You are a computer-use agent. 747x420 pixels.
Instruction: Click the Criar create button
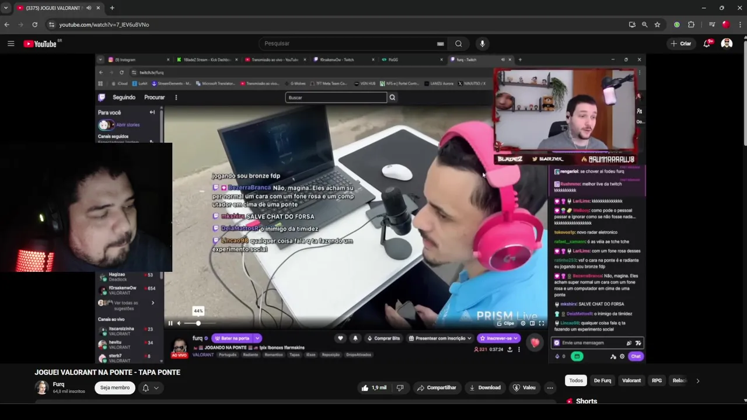[x=680, y=44]
